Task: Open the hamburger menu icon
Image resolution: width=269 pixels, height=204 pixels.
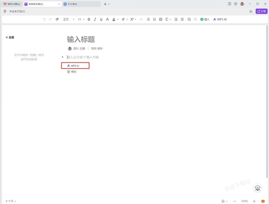Action: (5, 11)
